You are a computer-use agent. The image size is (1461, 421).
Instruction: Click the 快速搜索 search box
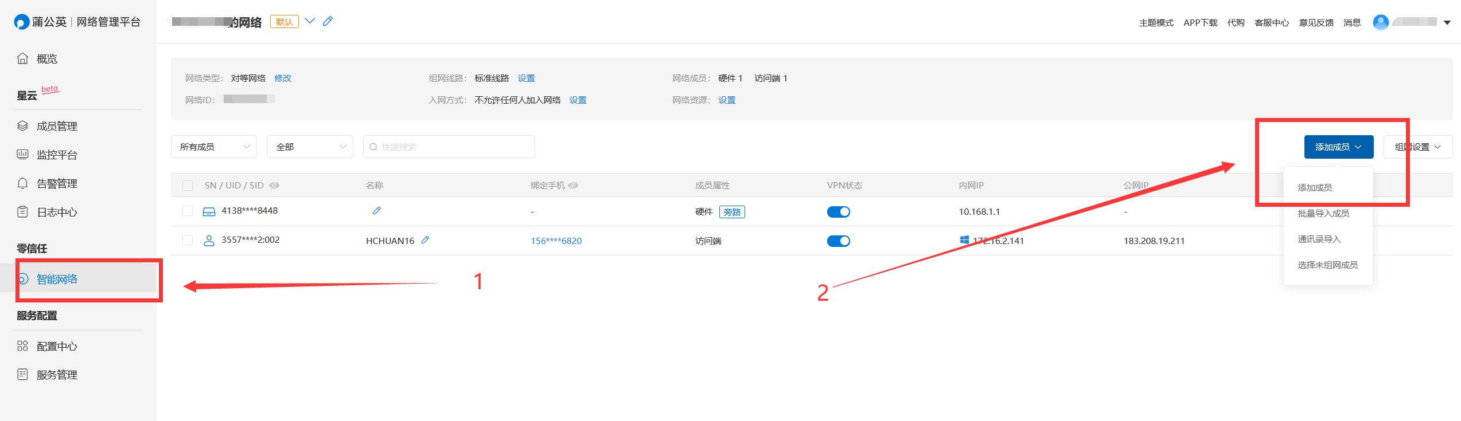point(449,147)
